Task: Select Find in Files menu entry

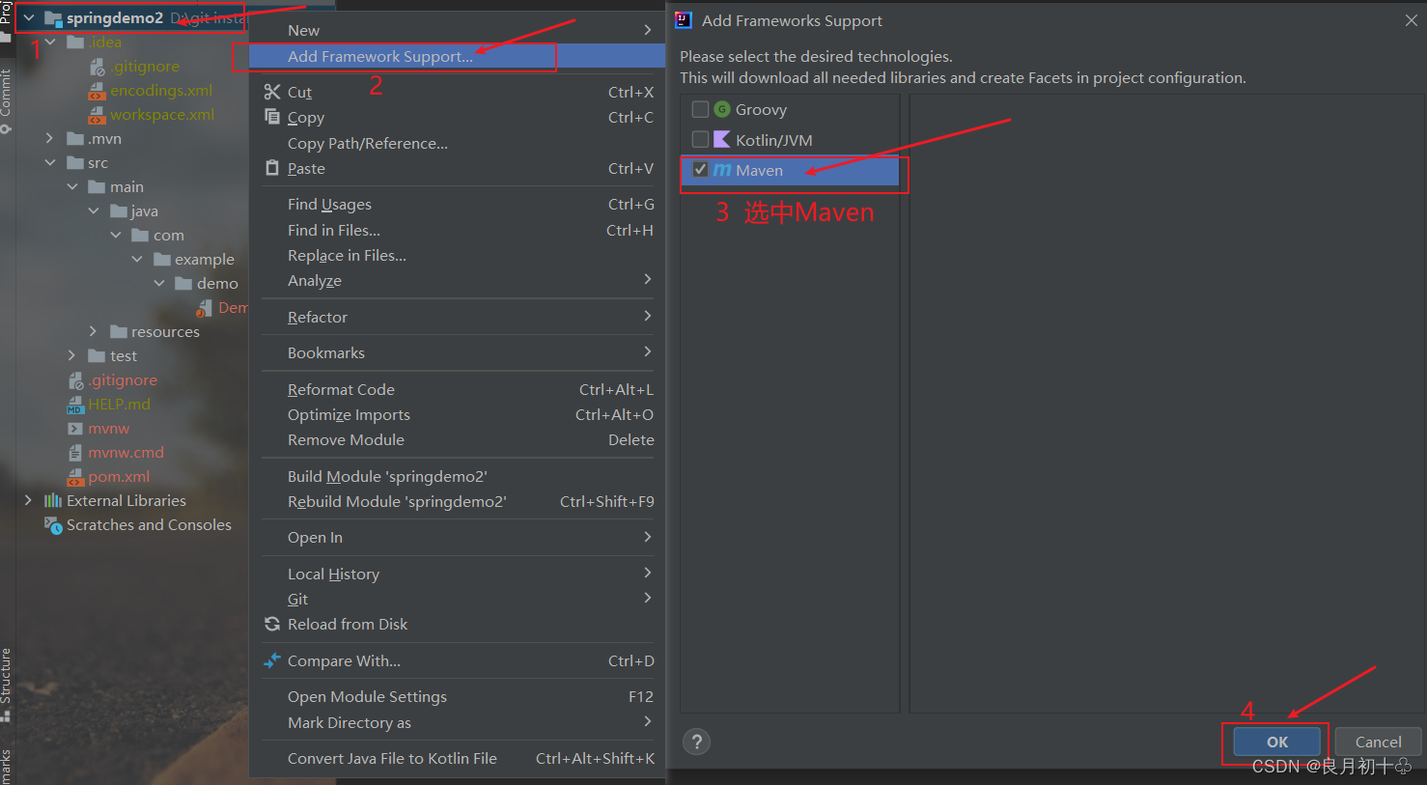Action: [x=457, y=230]
